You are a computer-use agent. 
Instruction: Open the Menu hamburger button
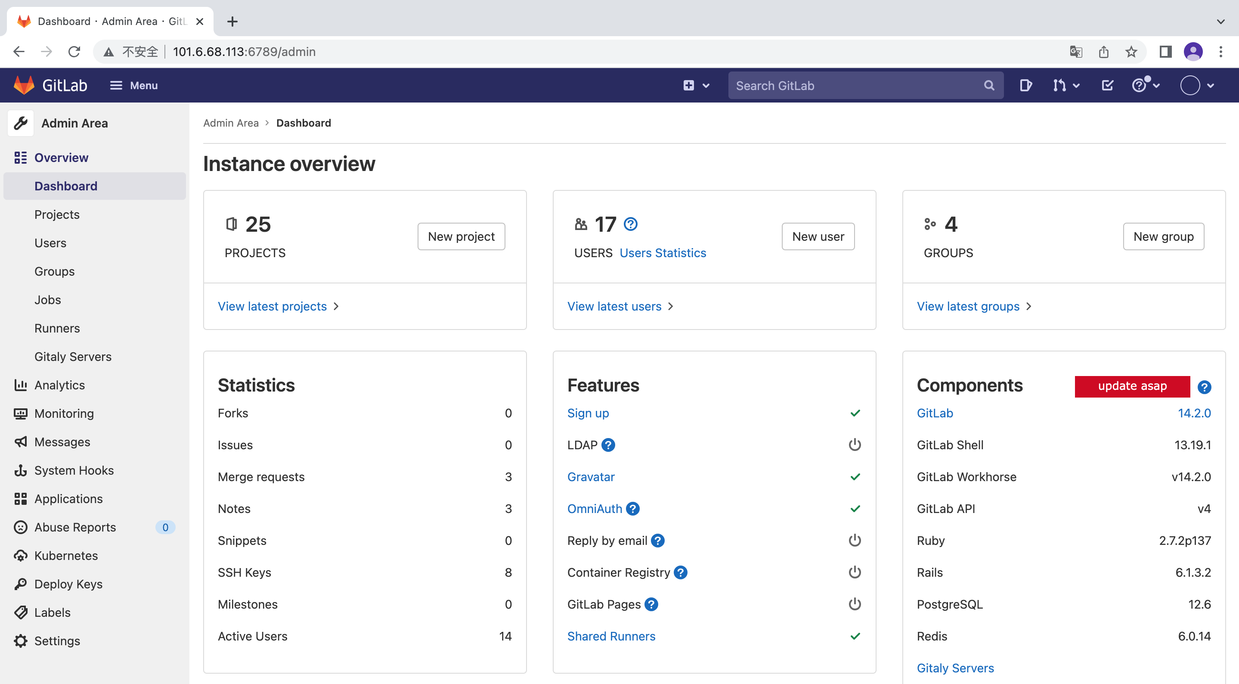tap(134, 85)
